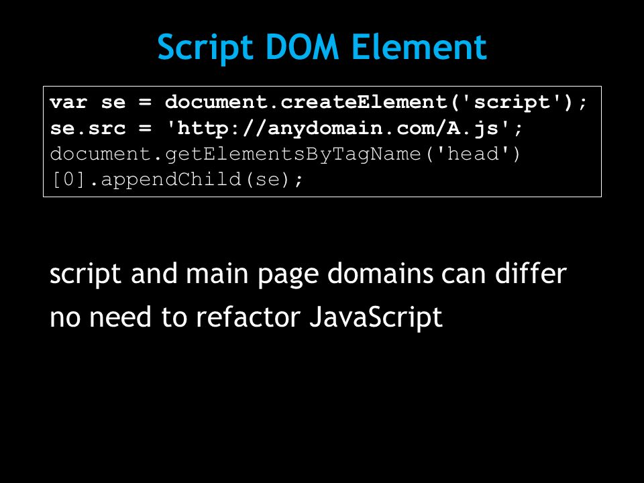644x483 pixels.
Task: Click the code line '[0].appendChild(se);'
Action: [177, 180]
